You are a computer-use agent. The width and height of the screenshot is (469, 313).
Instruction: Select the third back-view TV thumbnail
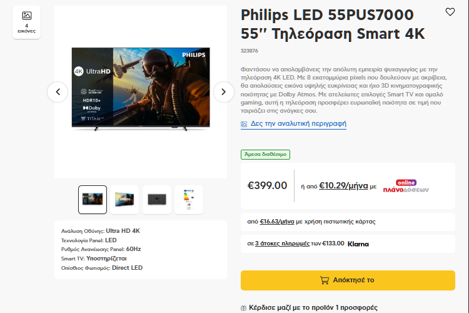[156, 200]
